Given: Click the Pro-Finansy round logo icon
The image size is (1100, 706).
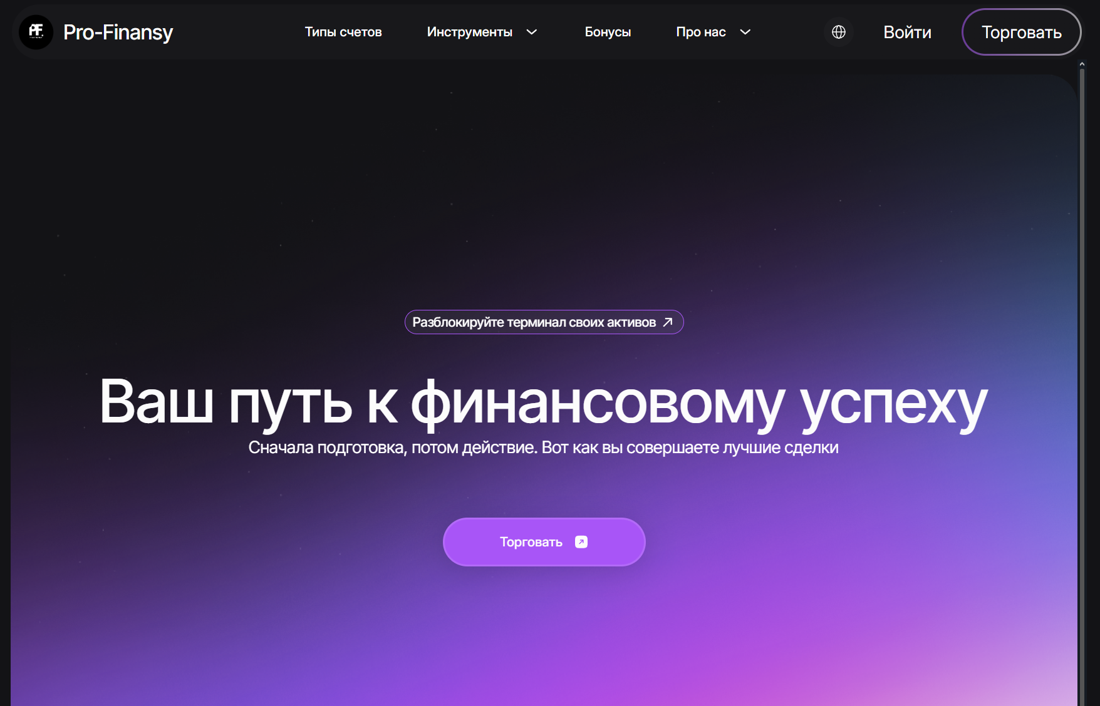Looking at the screenshot, I should [36, 32].
